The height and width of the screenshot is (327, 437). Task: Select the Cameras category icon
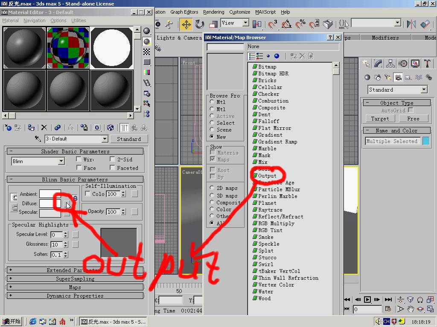pos(398,77)
